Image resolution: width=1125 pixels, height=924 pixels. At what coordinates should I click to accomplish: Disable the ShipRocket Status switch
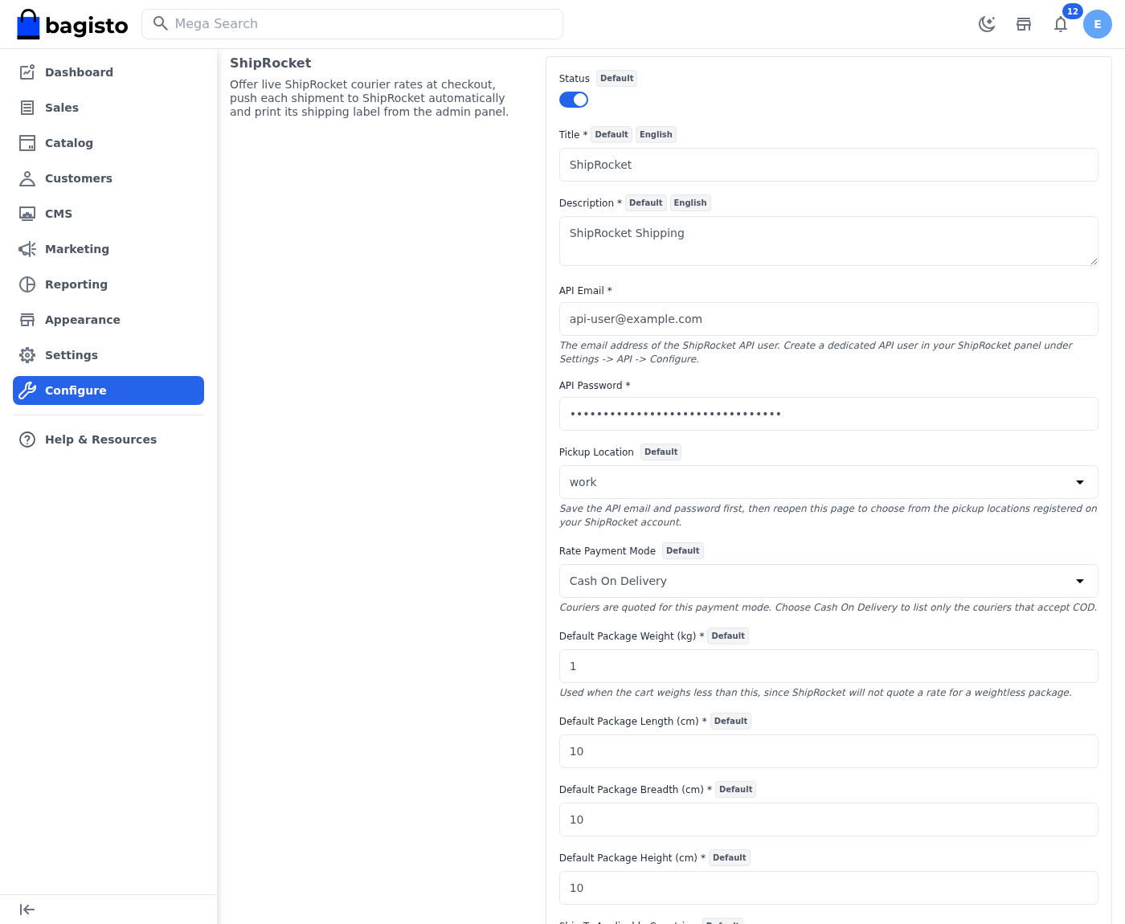(574, 100)
